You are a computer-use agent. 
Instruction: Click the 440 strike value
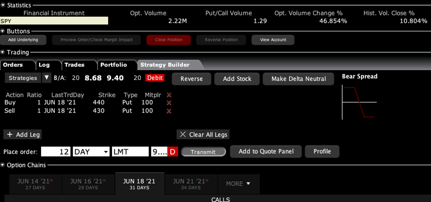99,103
